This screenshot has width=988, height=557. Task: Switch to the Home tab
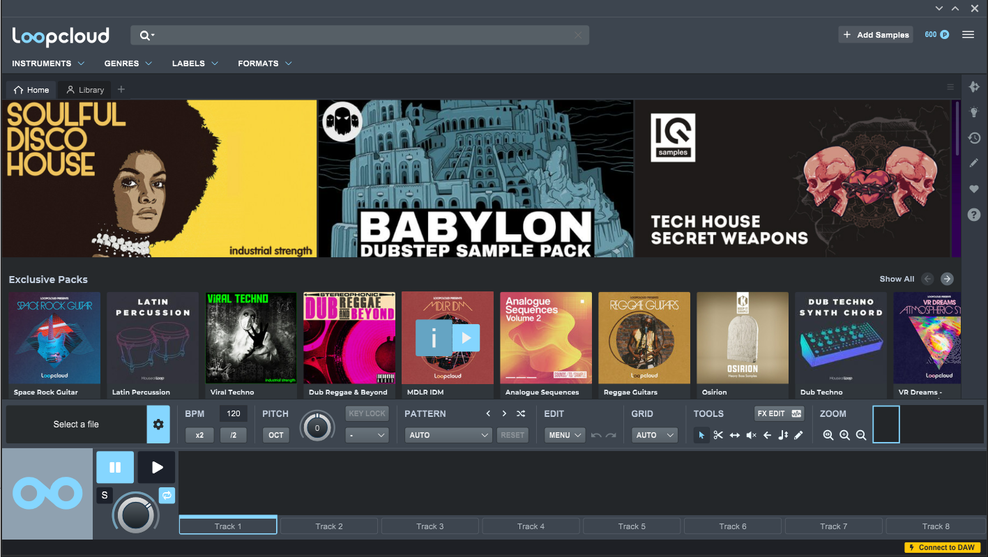click(31, 90)
